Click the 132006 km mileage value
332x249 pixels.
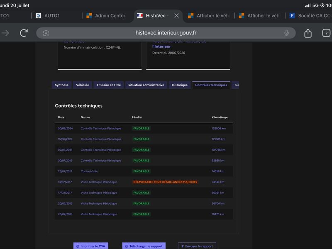click(219, 128)
